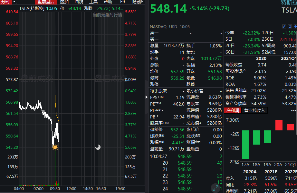Open the 画线 drawing menu
Screen dimensions: 297x193
point(79,2)
